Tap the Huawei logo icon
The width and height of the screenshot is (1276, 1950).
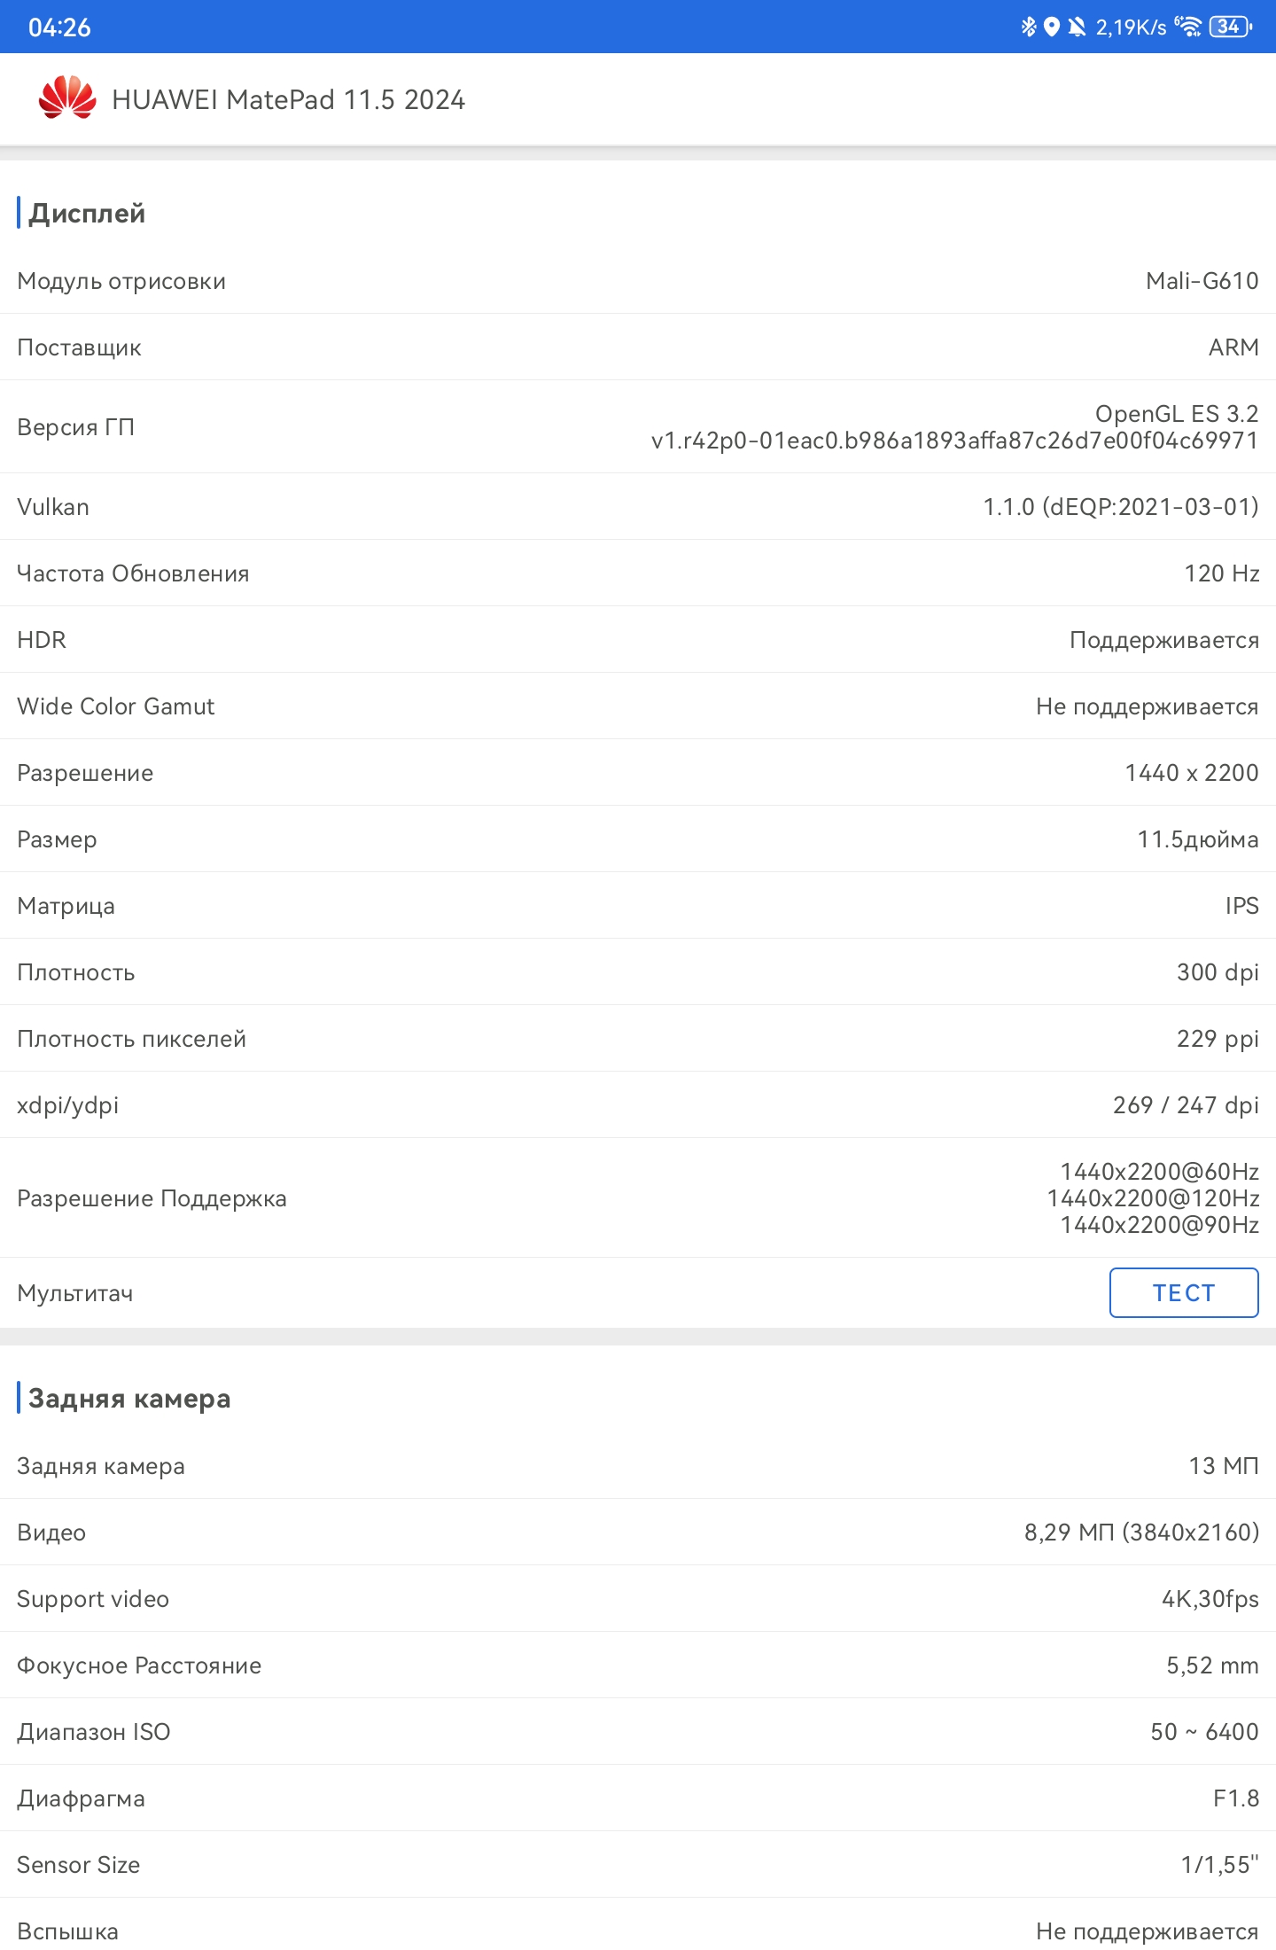click(x=67, y=97)
